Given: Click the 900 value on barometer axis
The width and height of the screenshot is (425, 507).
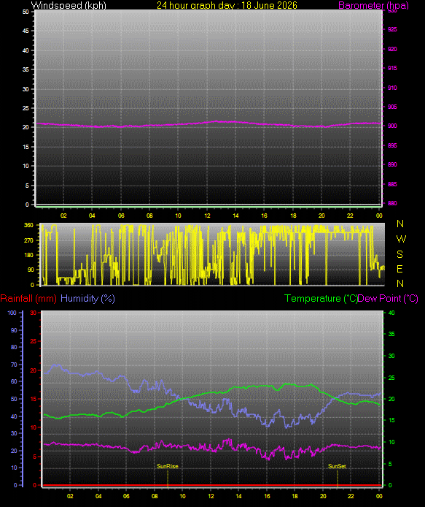Looking at the screenshot, I should tap(392, 126).
